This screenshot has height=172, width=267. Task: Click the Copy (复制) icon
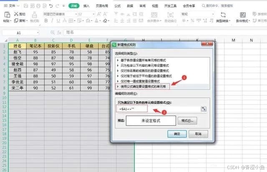click(x=16, y=20)
